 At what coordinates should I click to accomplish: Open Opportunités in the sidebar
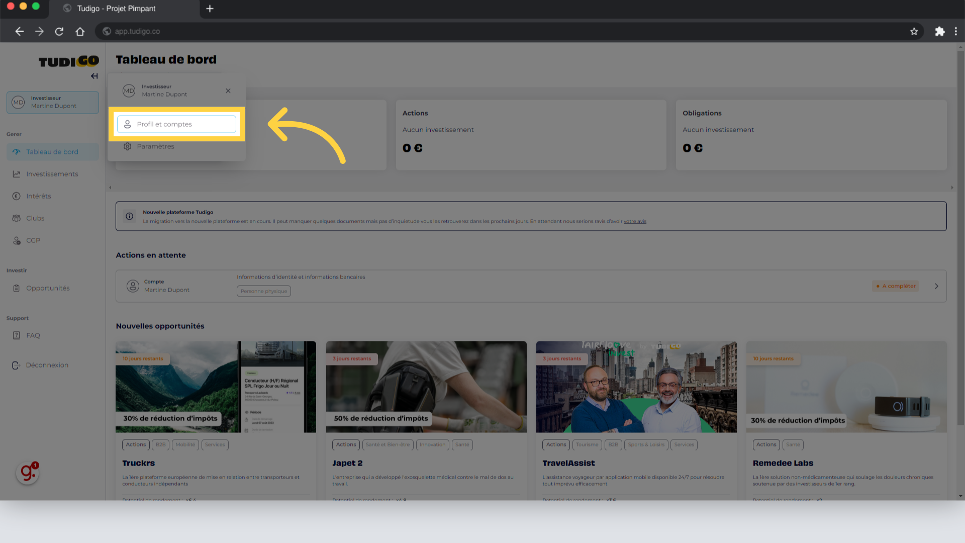53,288
